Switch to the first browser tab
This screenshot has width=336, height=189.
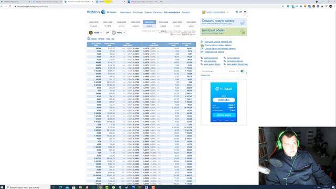(x=15, y=2)
